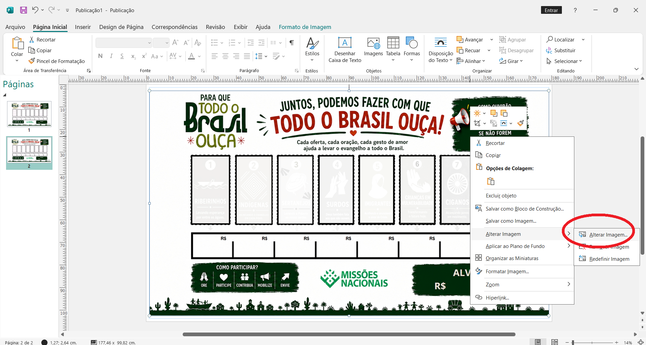The width and height of the screenshot is (646, 345).
Task: Open the Selecionar dropdown
Action: pyautogui.click(x=564, y=61)
